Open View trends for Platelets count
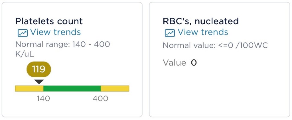The image size is (292, 120). 55,32
